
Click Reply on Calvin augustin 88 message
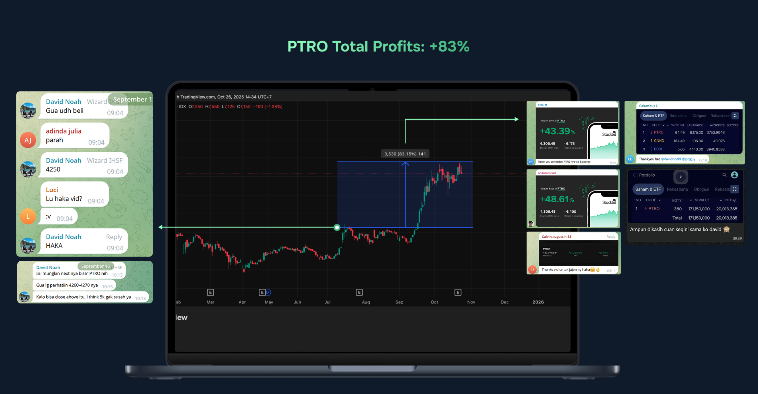pos(611,237)
